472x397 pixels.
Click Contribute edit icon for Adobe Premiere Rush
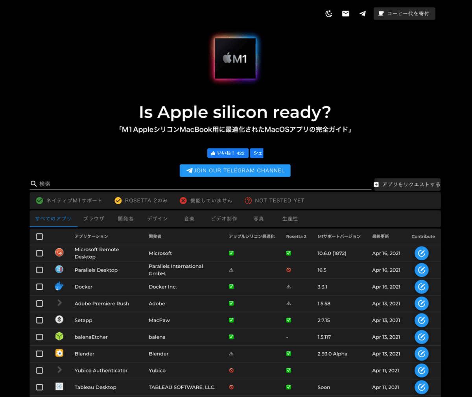[x=422, y=304]
